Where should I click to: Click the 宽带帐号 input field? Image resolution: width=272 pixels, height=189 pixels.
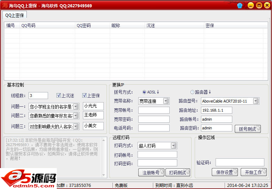154,110
